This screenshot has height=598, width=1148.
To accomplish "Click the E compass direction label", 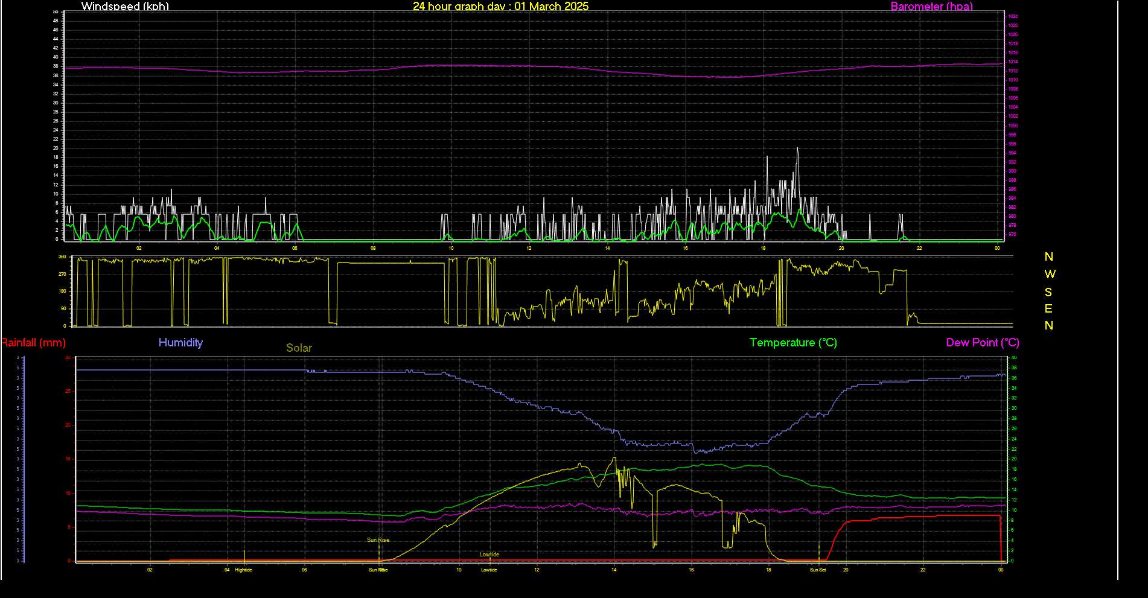I will 1048,309.
